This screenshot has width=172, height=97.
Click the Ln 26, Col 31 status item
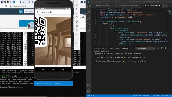click(x=137, y=96)
